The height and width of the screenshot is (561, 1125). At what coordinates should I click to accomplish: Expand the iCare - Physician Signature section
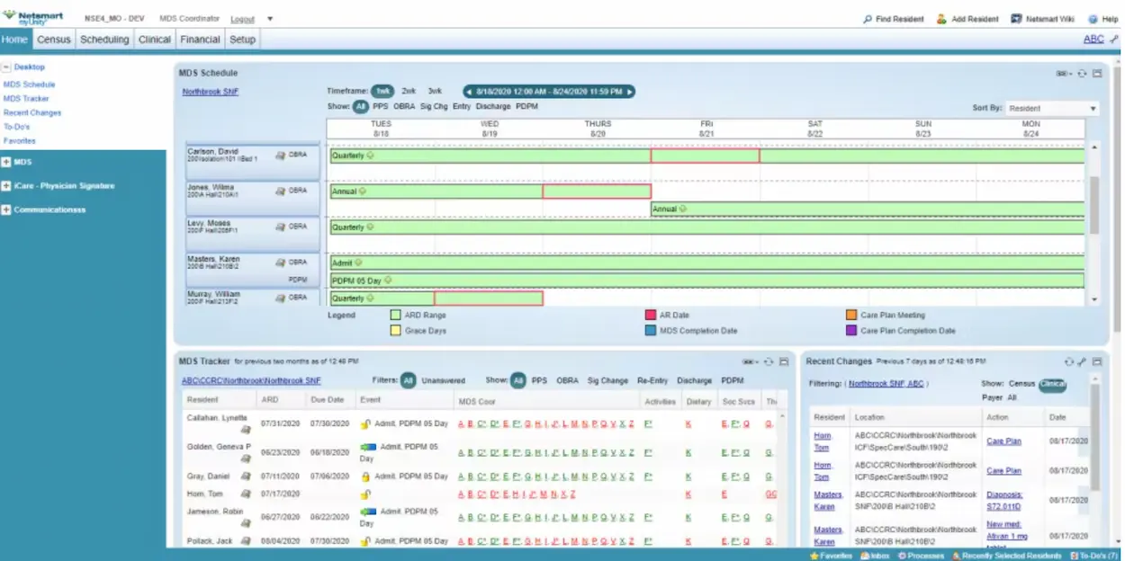tap(7, 185)
